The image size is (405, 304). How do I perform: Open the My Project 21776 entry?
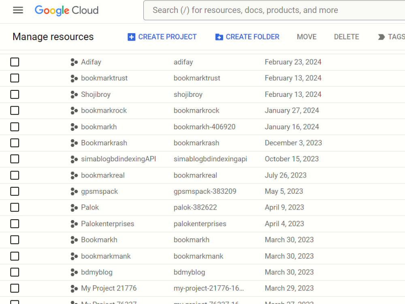tap(109, 288)
